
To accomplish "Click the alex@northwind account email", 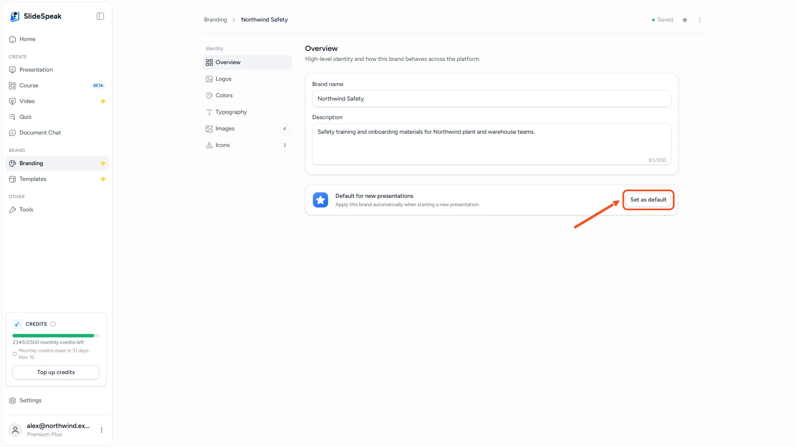I will 58,425.
